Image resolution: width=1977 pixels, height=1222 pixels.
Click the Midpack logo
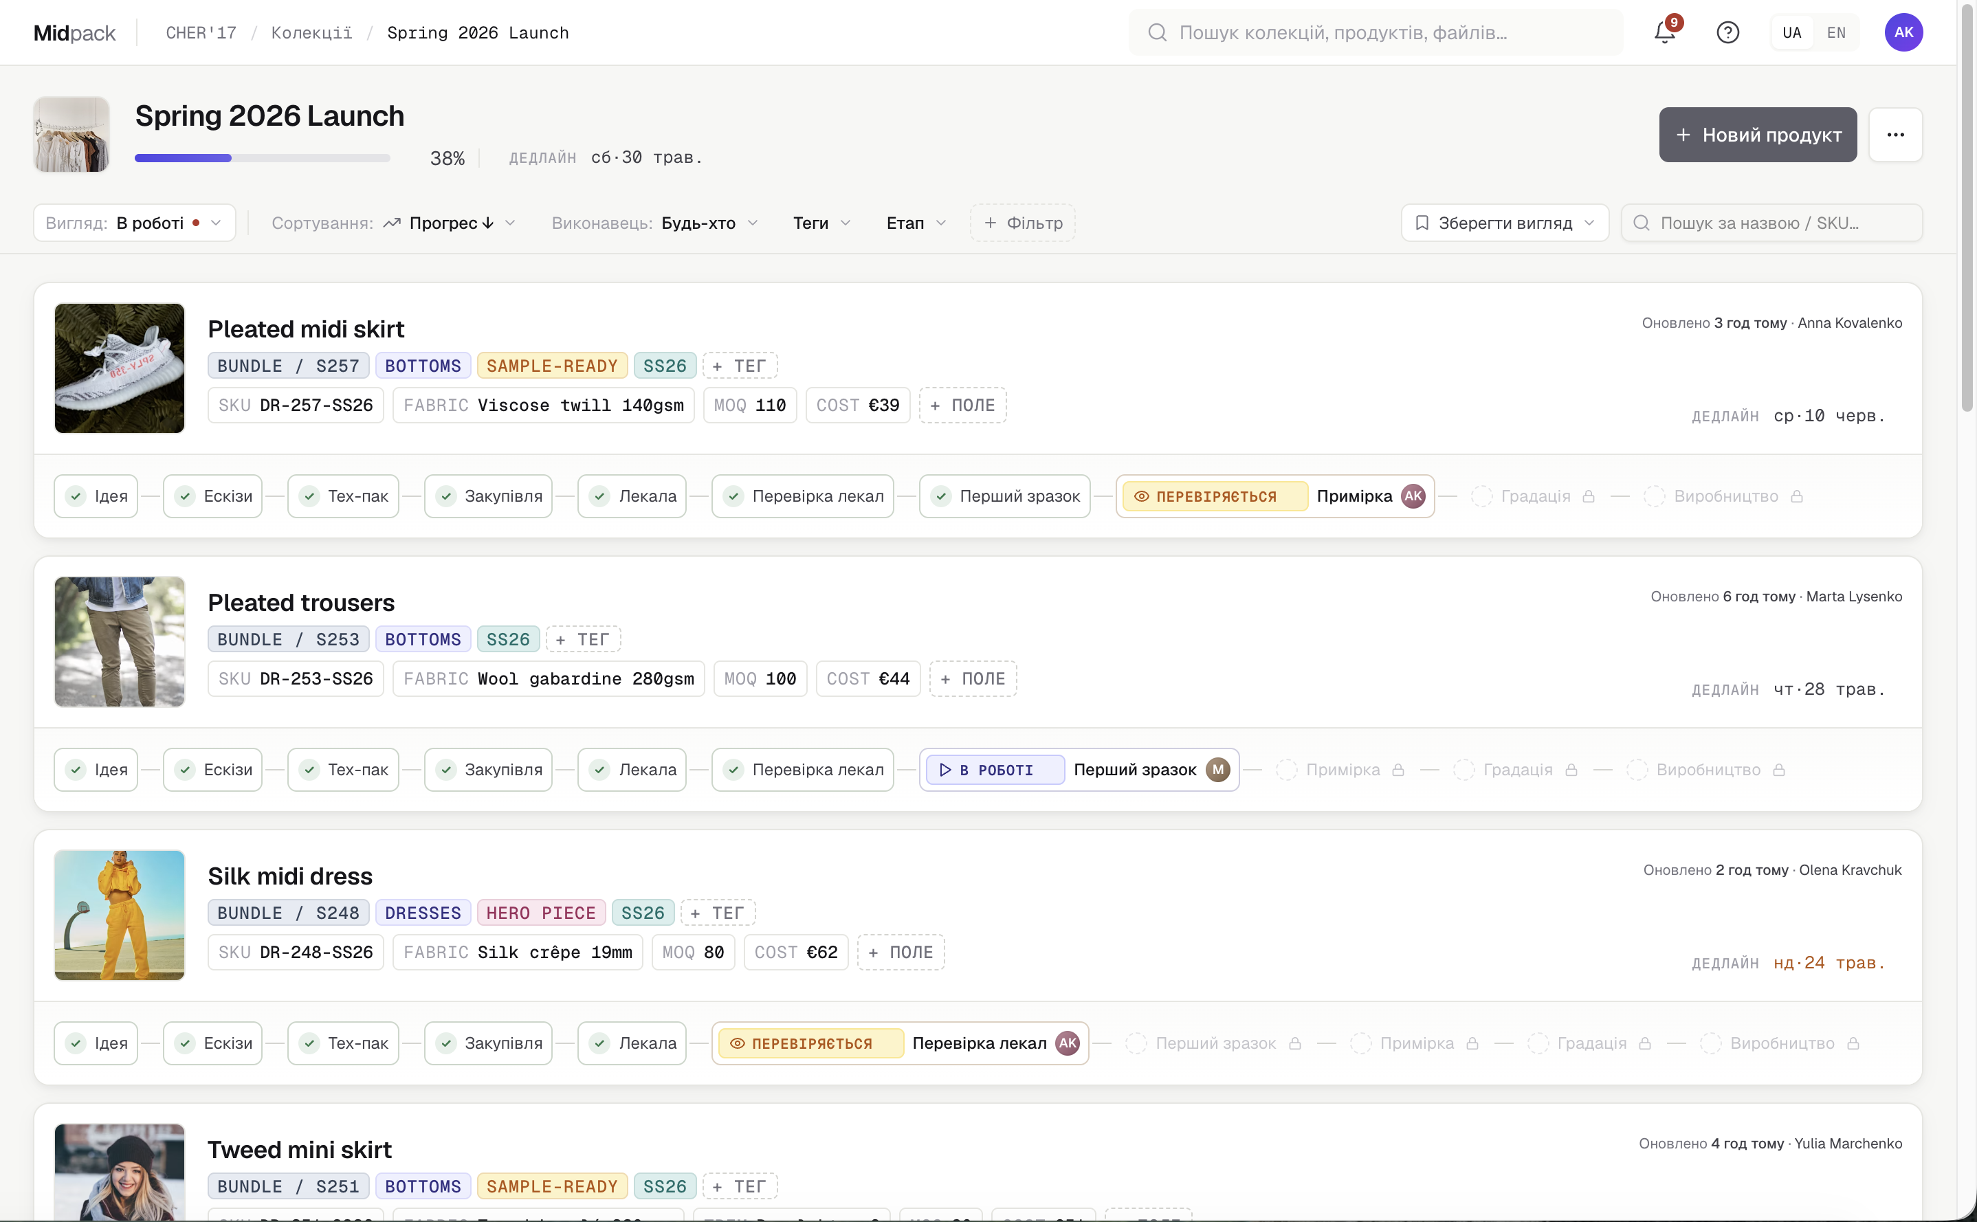(74, 32)
